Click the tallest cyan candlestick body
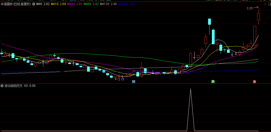The width and height of the screenshot is (271, 132). (x=213, y=37)
